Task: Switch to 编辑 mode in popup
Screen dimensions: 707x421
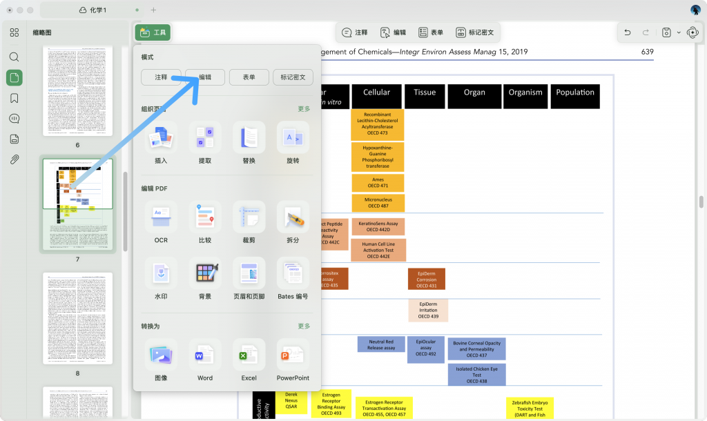Action: [205, 77]
